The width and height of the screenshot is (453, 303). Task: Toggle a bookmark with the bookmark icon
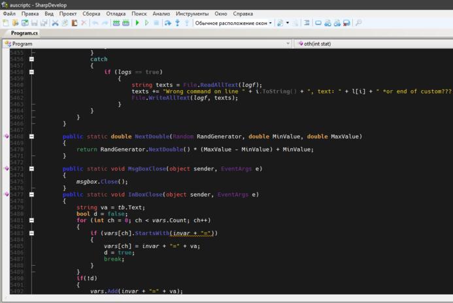click(318, 23)
